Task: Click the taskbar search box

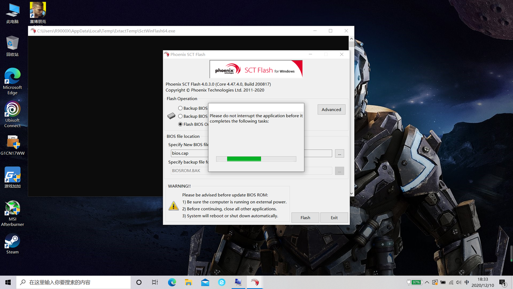Action: tap(73, 282)
